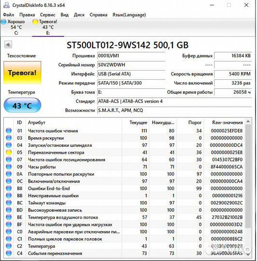
Task: Click the yellow Тревога! health status button
Action: click(x=22, y=72)
